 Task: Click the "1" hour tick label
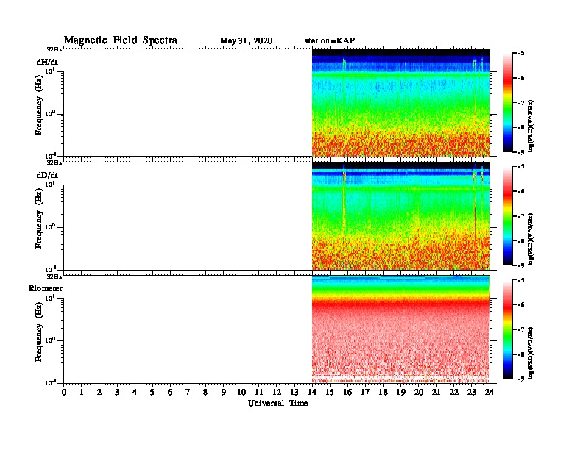(82, 392)
